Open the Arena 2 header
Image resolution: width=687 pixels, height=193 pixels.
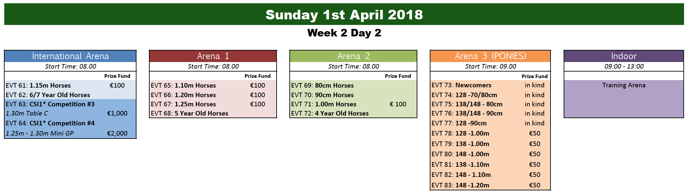pyautogui.click(x=353, y=56)
